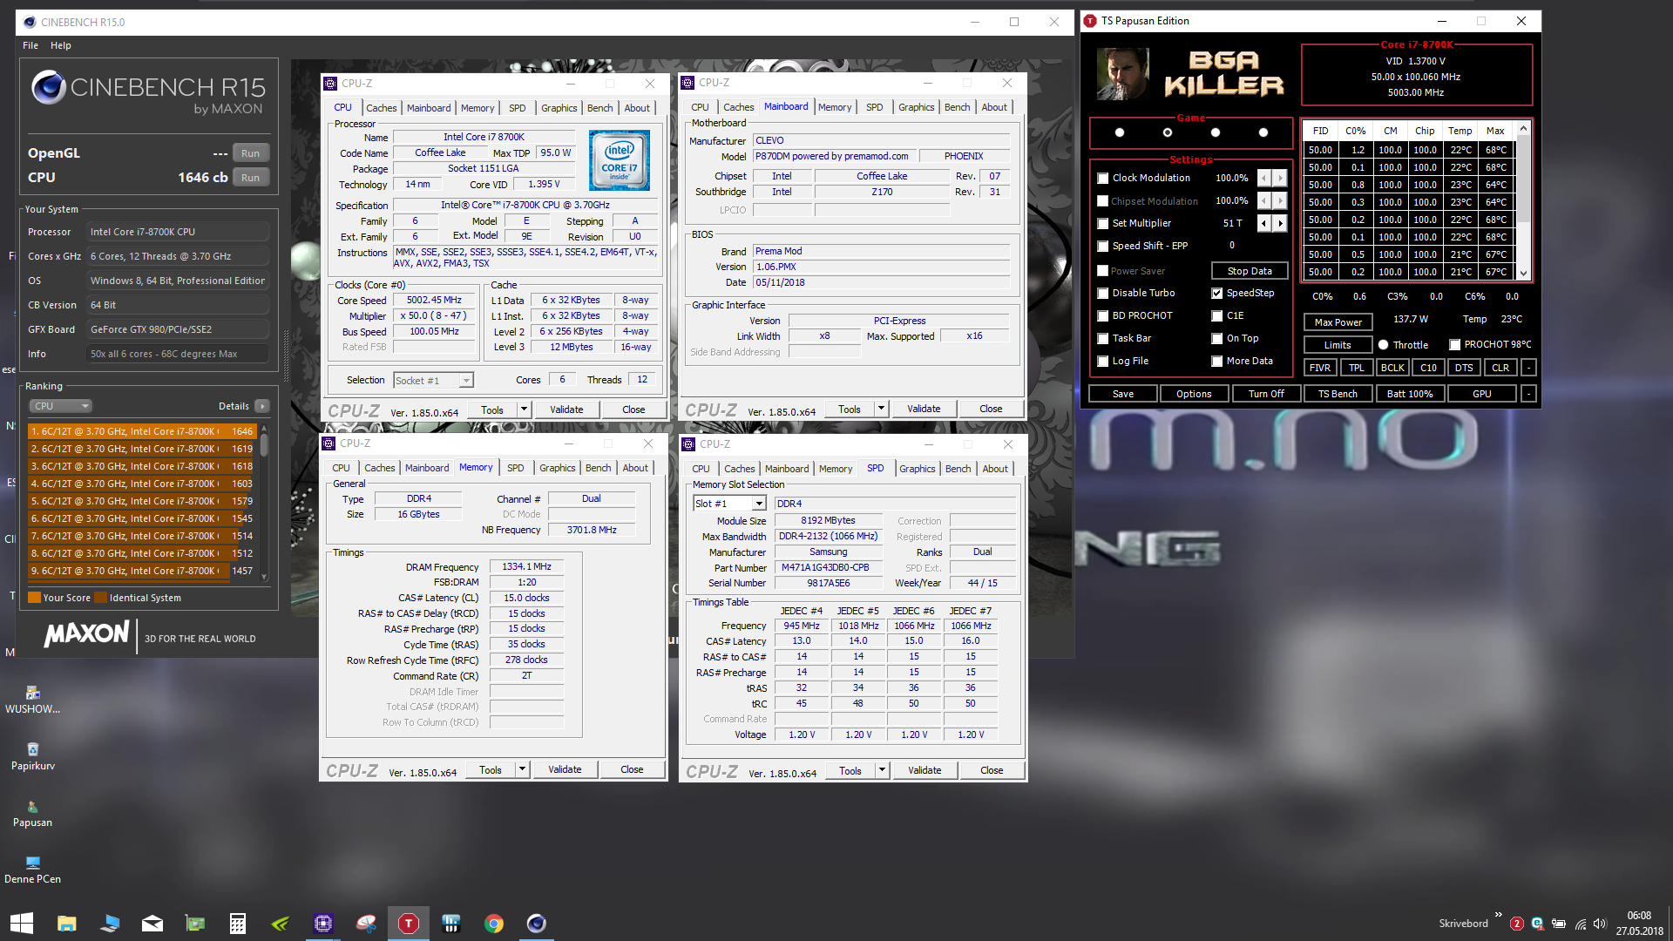Image resolution: width=1673 pixels, height=941 pixels.
Task: Click ThrottleStop avatar picture
Action: point(1122,74)
